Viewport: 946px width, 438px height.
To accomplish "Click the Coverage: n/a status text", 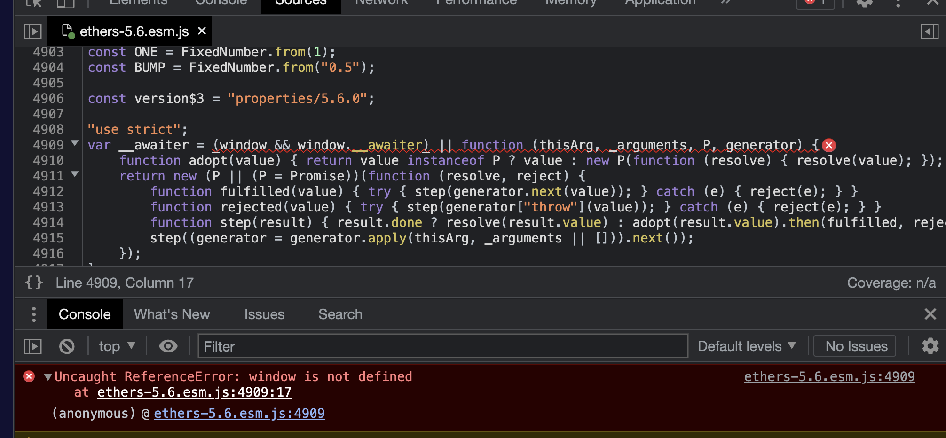I will tap(891, 283).
